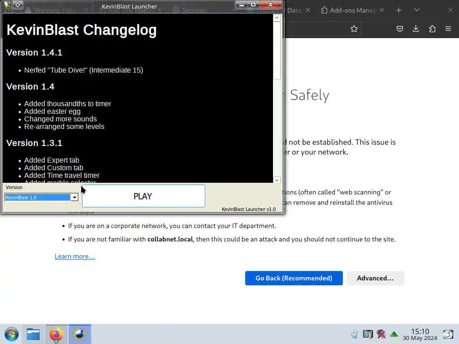Click the KevinBlast Launcher title bar app icon
The height and width of the screenshot is (344, 459).
pos(7,4)
